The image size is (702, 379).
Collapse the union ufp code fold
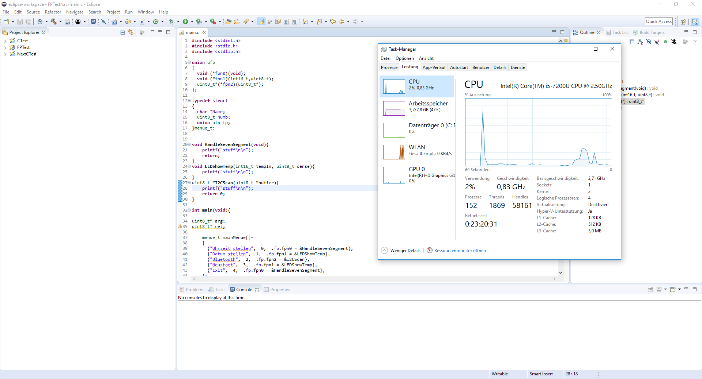click(189, 62)
